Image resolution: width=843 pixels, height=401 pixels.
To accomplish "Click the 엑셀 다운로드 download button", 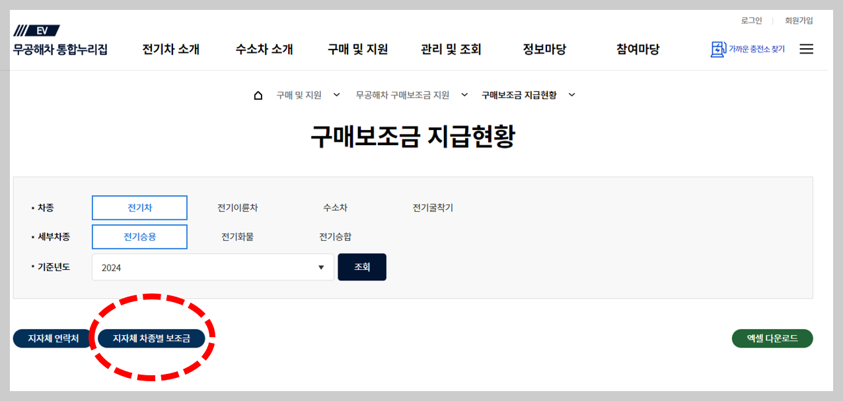I will 772,338.
